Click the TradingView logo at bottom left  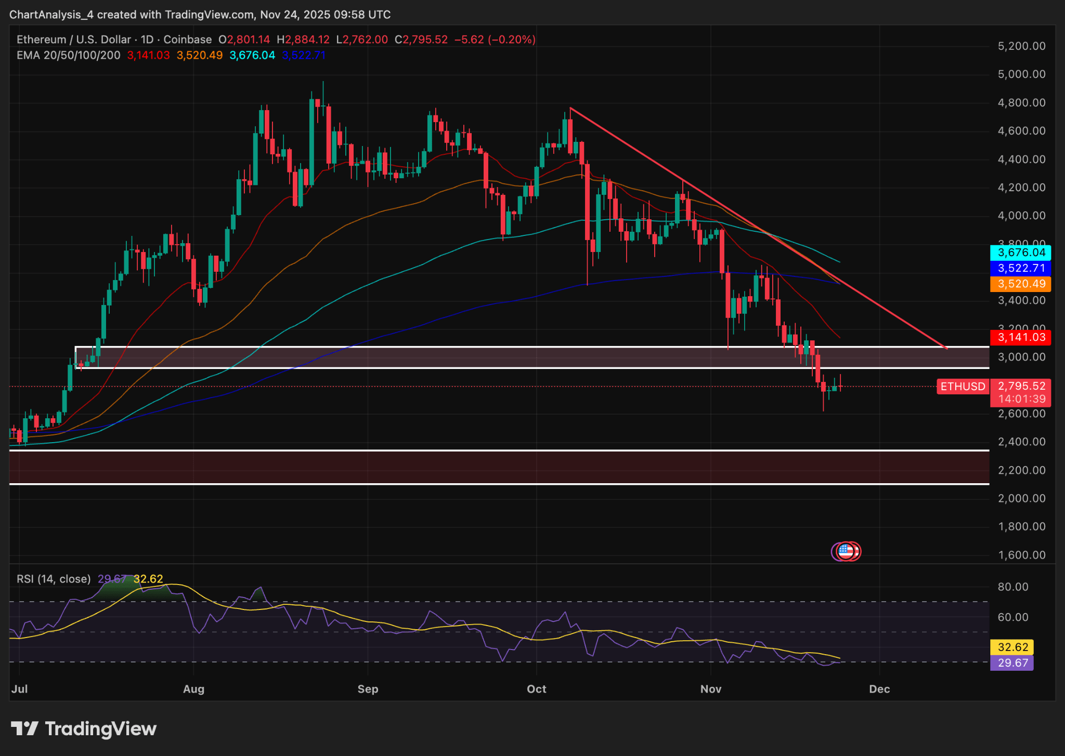click(x=84, y=728)
